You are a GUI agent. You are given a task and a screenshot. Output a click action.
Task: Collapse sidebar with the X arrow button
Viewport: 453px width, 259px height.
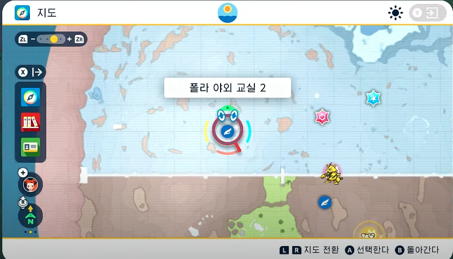pyautogui.click(x=30, y=72)
